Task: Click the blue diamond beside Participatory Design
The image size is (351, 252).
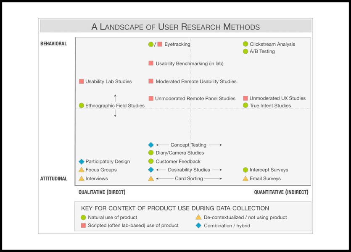Action: tap(82, 162)
